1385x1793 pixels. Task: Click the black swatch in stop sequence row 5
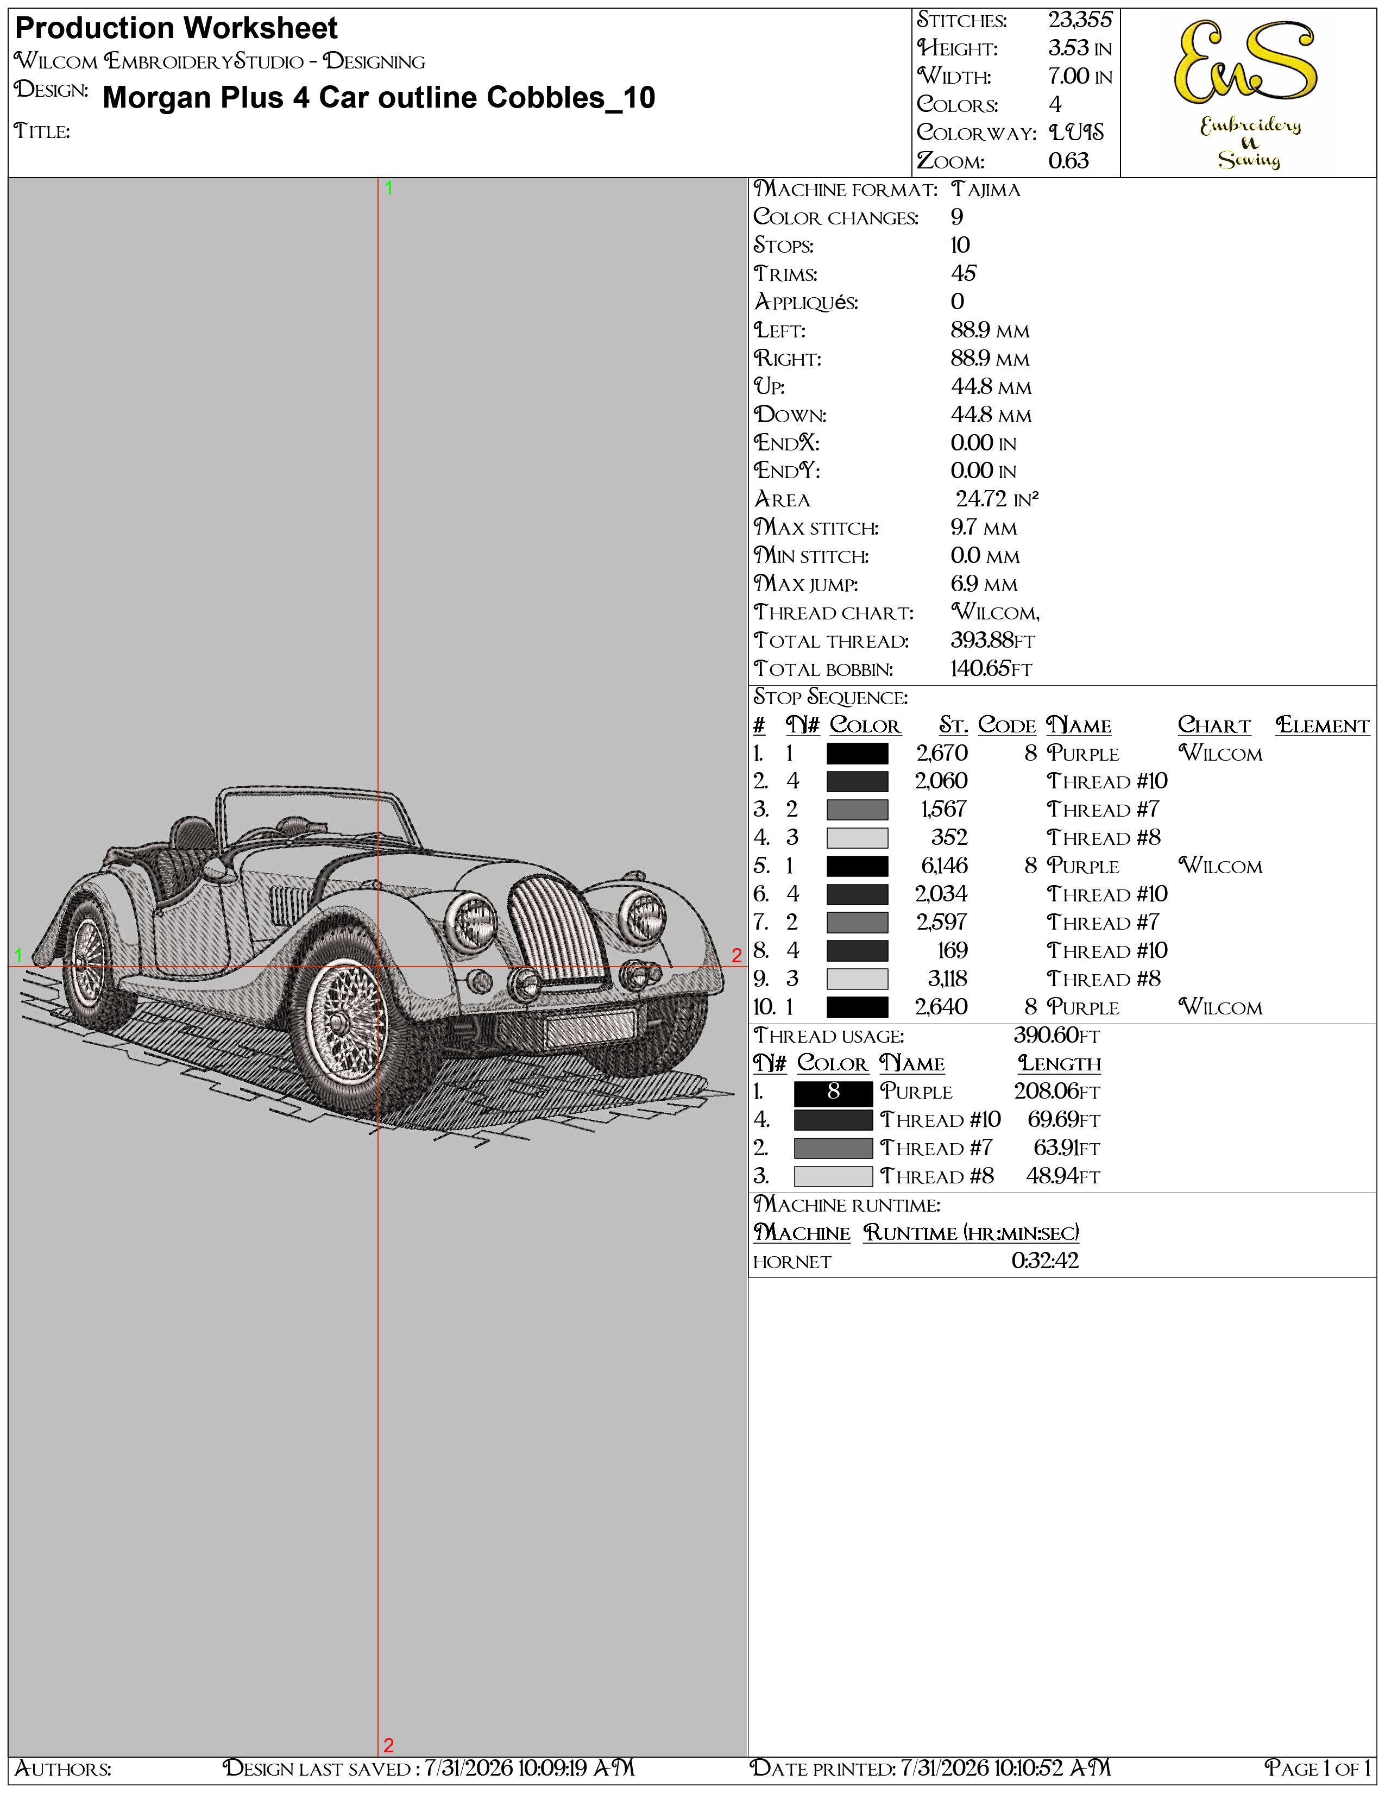click(x=858, y=866)
